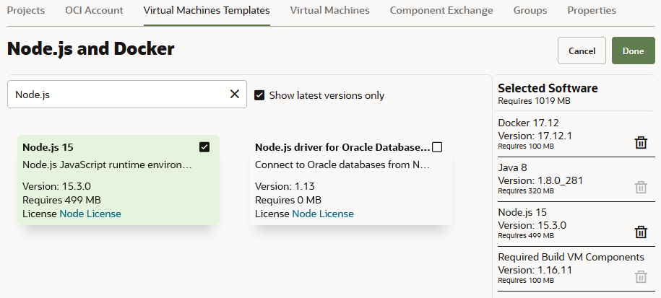The height and width of the screenshot is (298, 661).
Task: Open Node License link in Oracle driver card
Action: point(323,214)
